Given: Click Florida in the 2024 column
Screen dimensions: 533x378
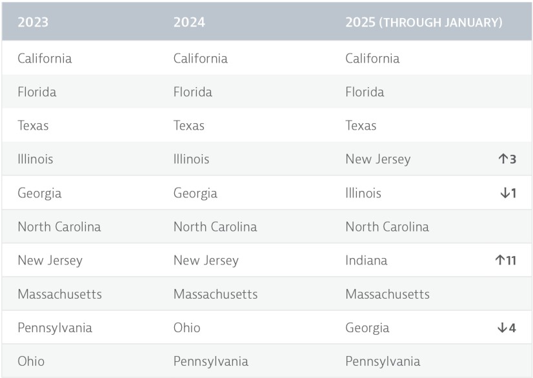Looking at the screenshot, I should point(193,92).
